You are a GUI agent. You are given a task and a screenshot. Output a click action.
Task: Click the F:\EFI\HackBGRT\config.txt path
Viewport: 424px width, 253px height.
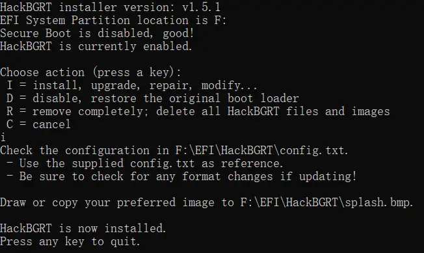click(x=261, y=150)
